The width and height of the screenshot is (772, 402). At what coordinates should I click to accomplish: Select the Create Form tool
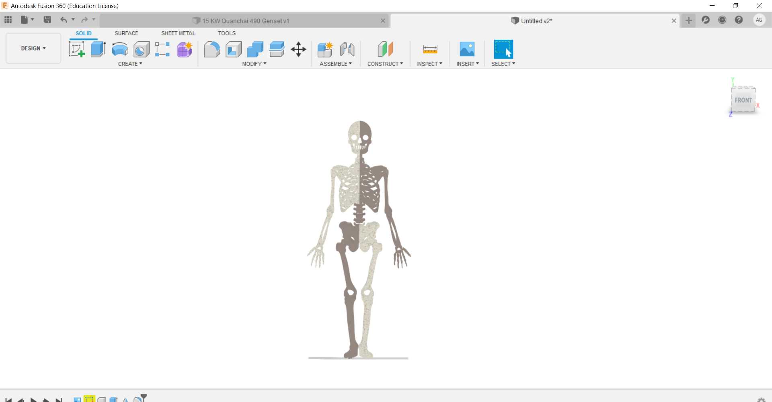pos(185,49)
